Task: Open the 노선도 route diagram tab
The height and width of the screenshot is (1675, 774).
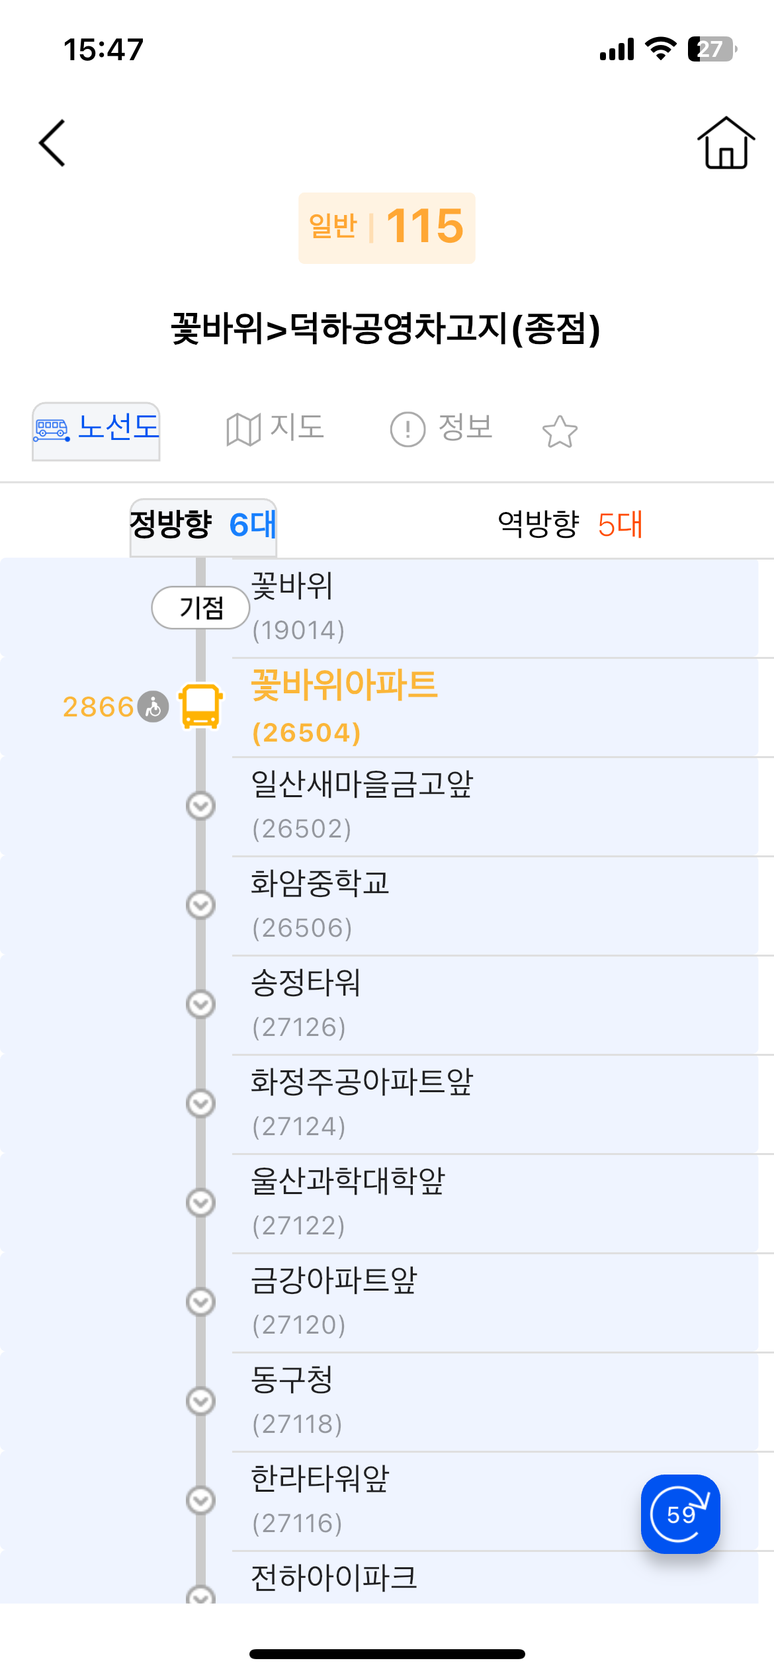Action: point(97,430)
